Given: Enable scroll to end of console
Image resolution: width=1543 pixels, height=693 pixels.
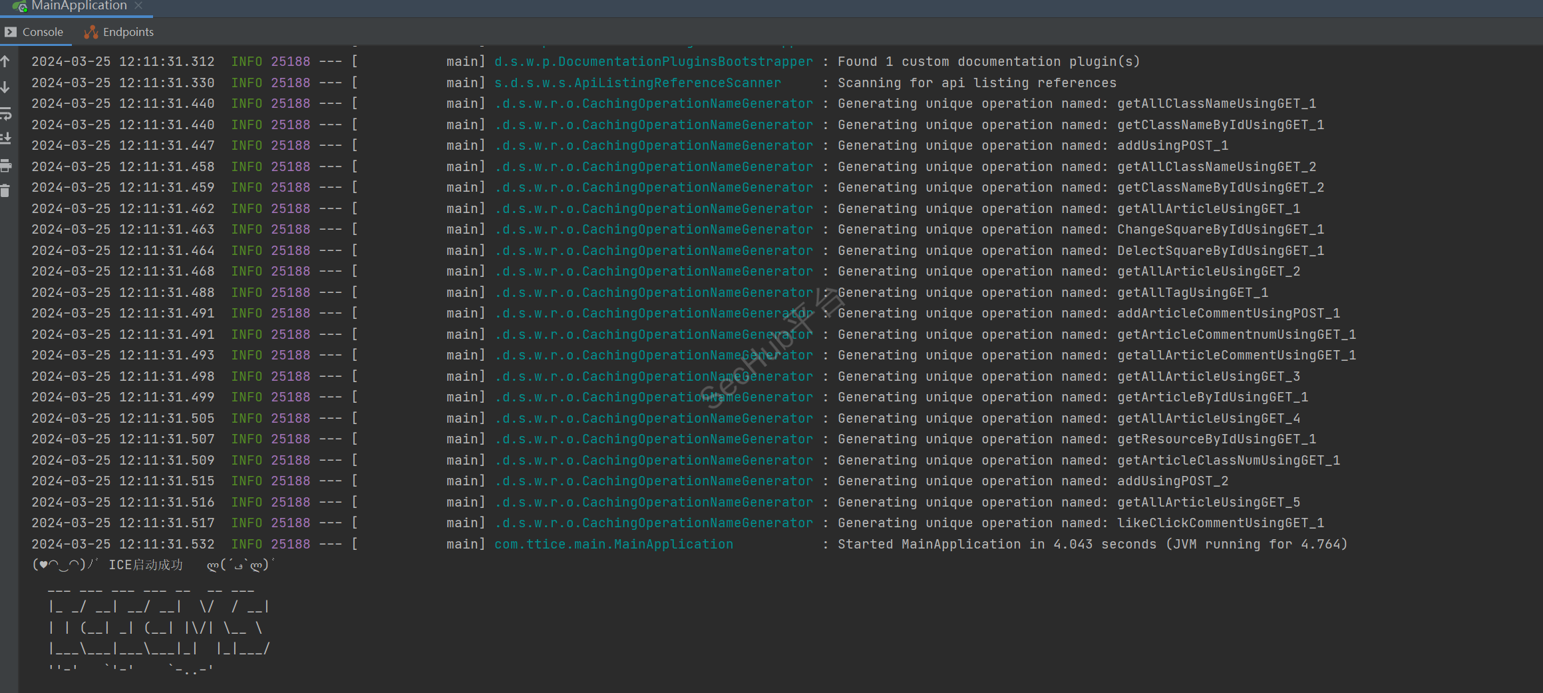Looking at the screenshot, I should pyautogui.click(x=5, y=138).
